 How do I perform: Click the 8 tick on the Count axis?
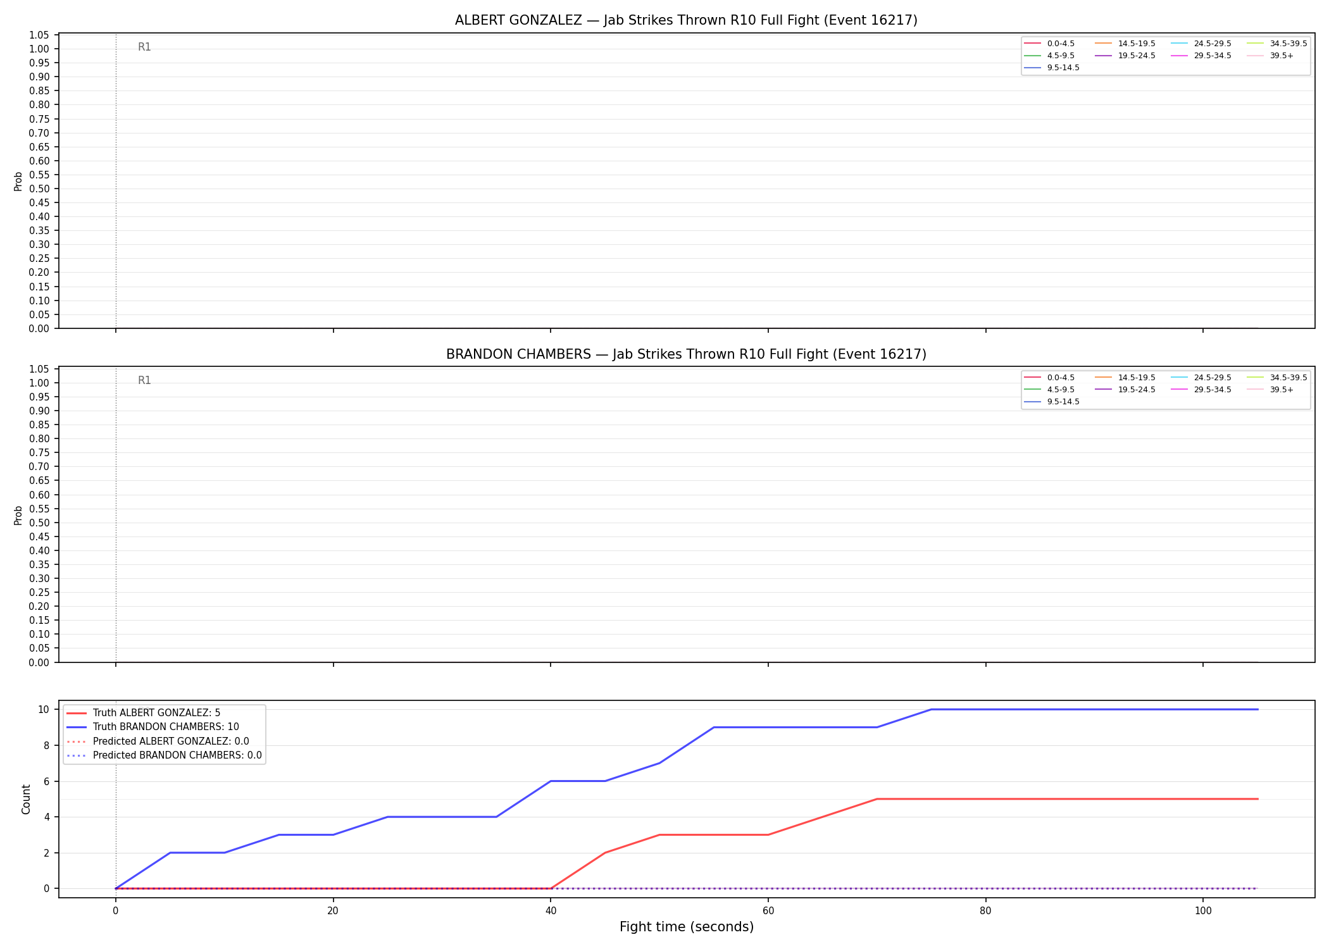click(47, 745)
